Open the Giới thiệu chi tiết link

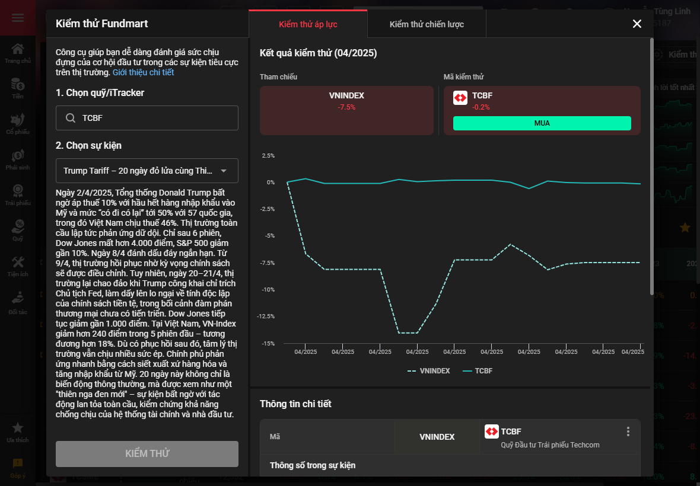click(143, 72)
